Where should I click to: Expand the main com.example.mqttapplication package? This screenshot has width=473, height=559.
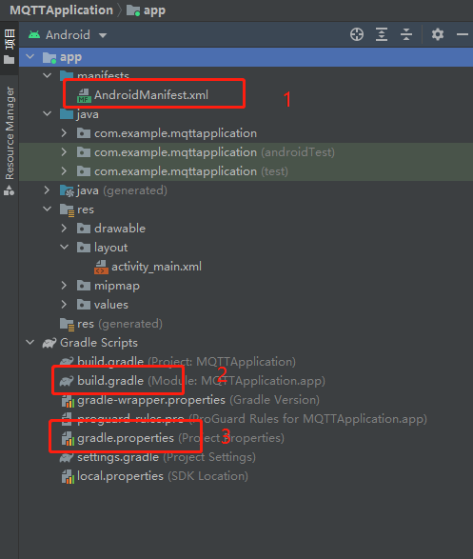(x=64, y=133)
